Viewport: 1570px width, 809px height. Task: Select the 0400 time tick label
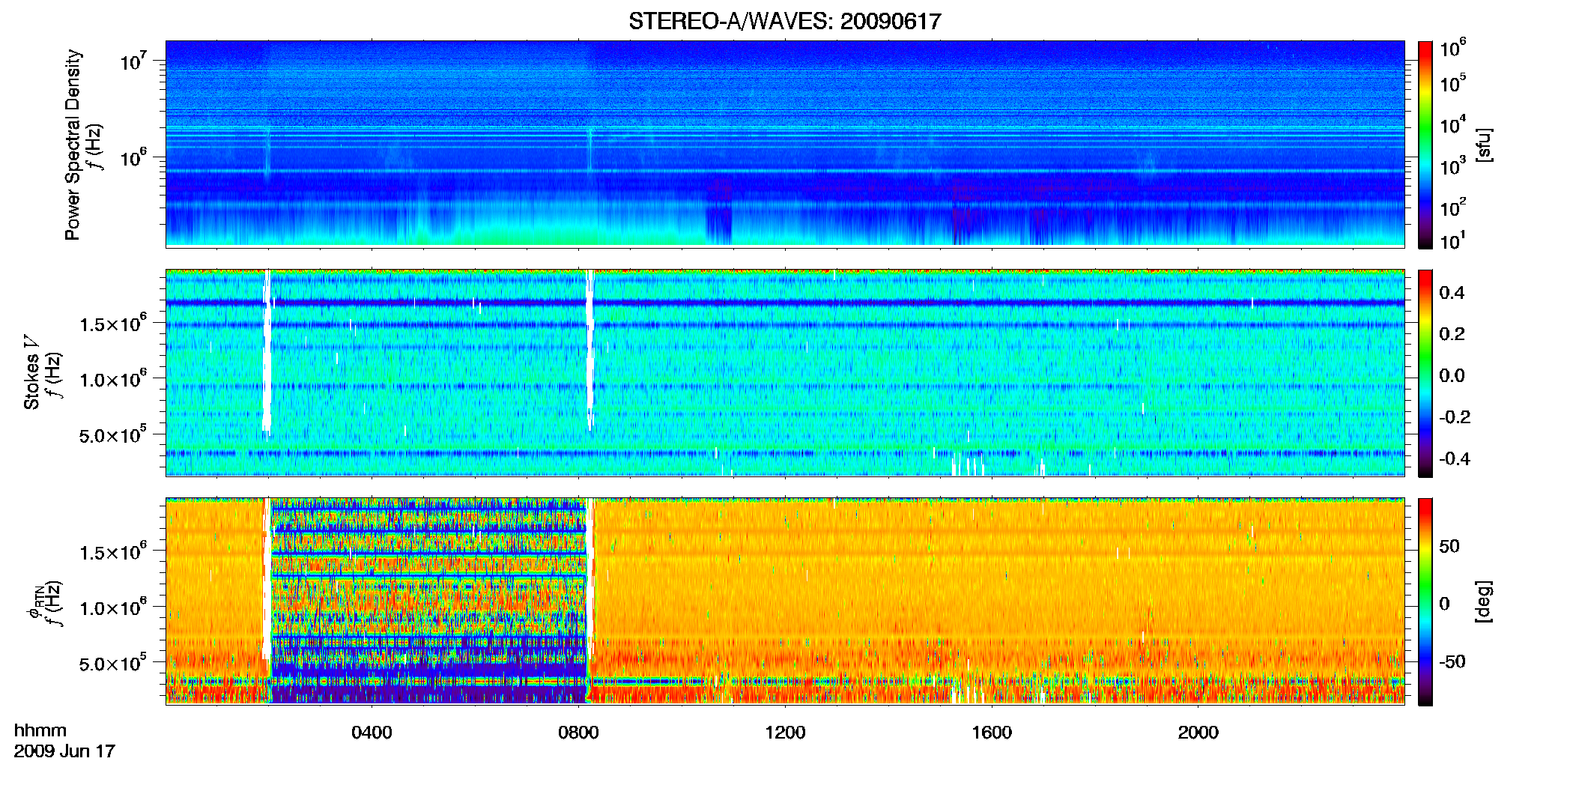(x=372, y=733)
